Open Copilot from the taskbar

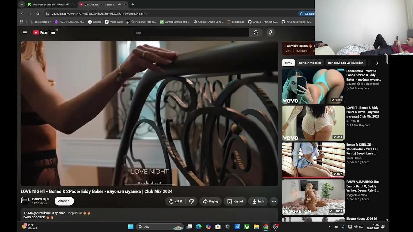[x=208, y=227]
